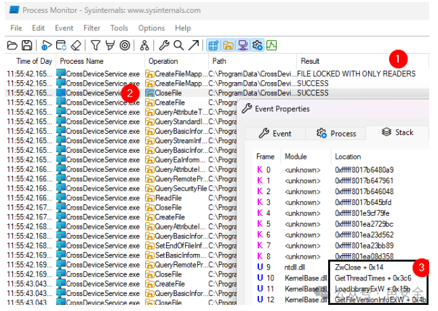Click the file icon beside QuerySecurityFile operation
The height and width of the screenshot is (311, 438).
pyautogui.click(x=150, y=189)
